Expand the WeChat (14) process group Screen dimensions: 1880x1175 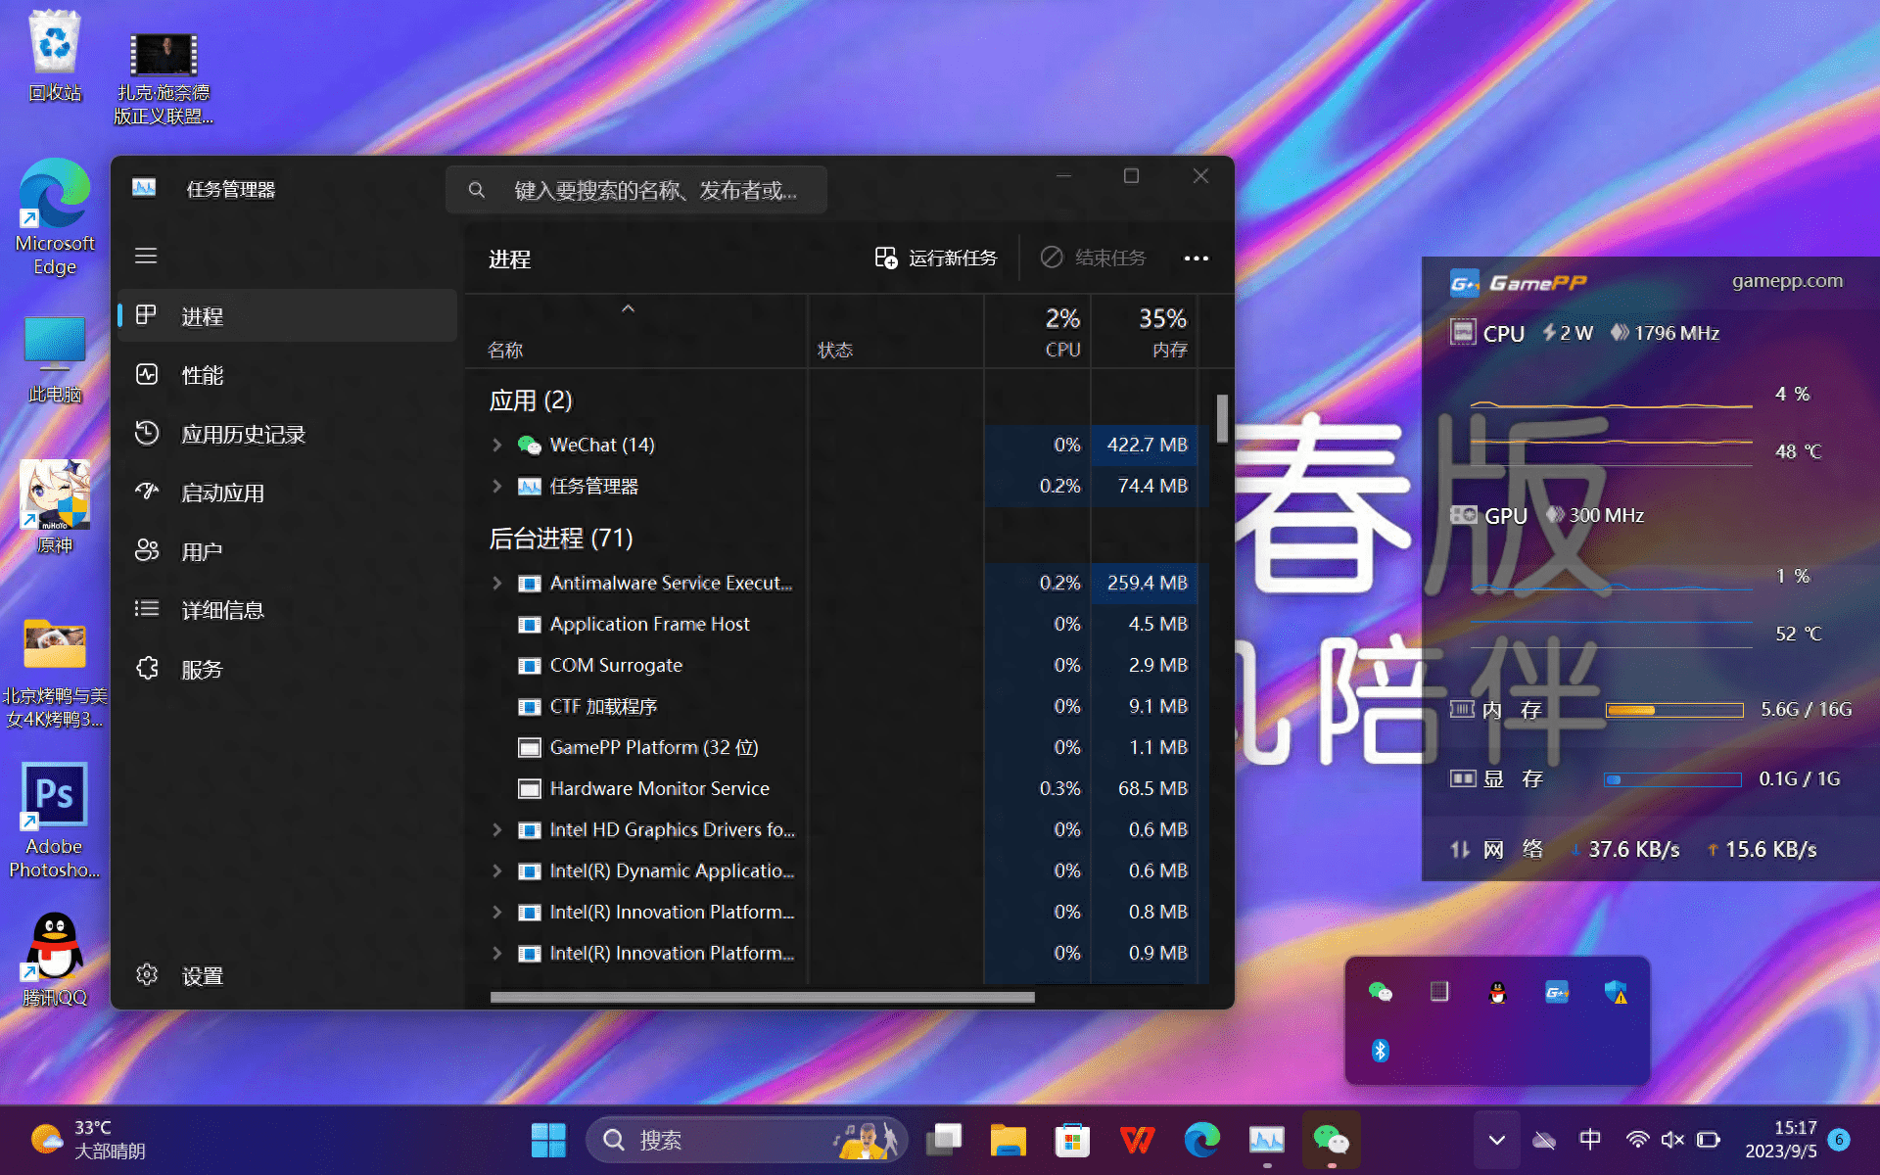point(496,445)
